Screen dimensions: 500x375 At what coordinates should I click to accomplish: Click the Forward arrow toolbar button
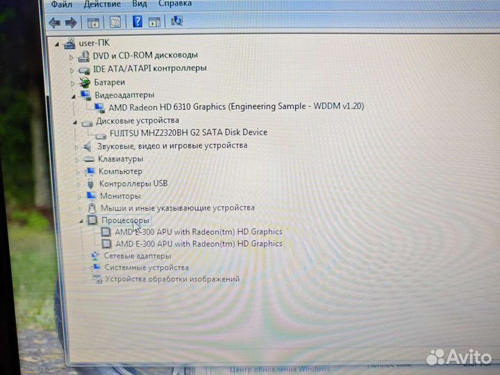tap(71, 23)
